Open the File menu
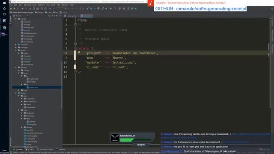 [11, 5]
